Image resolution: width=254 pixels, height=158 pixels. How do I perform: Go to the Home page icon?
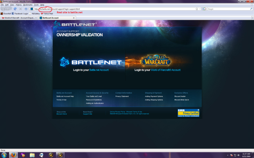(x=26, y=9)
